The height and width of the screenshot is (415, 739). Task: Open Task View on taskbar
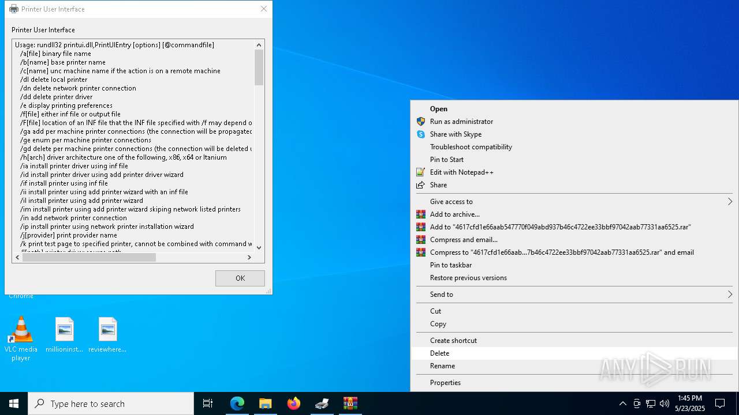tap(208, 403)
